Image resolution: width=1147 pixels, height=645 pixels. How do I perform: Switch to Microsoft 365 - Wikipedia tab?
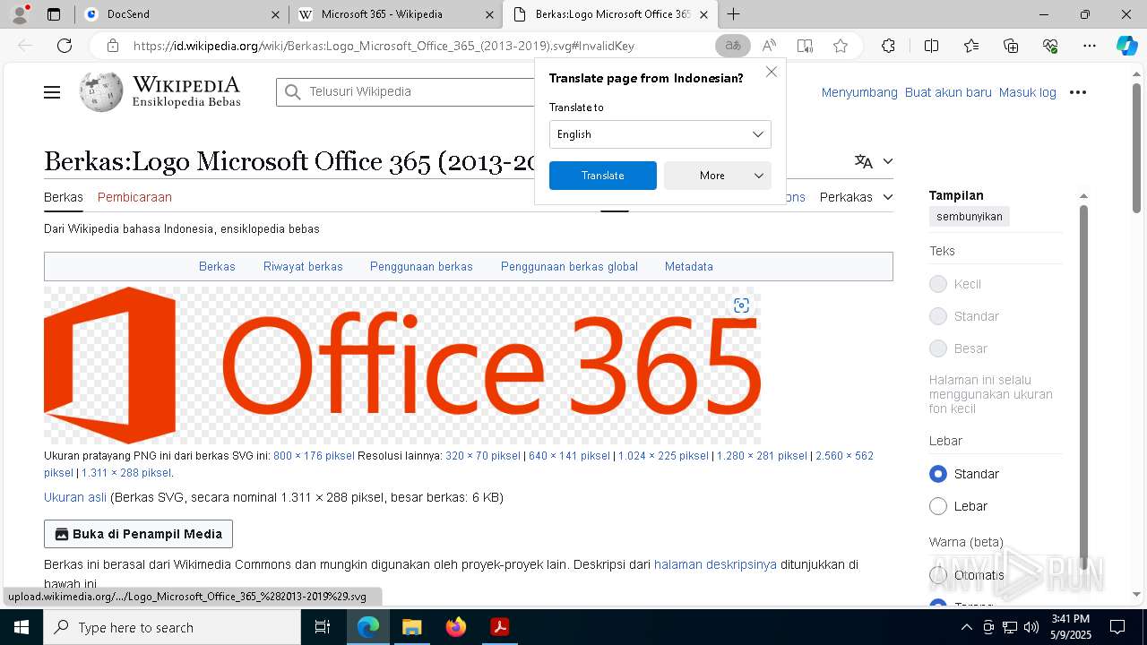tap(396, 14)
